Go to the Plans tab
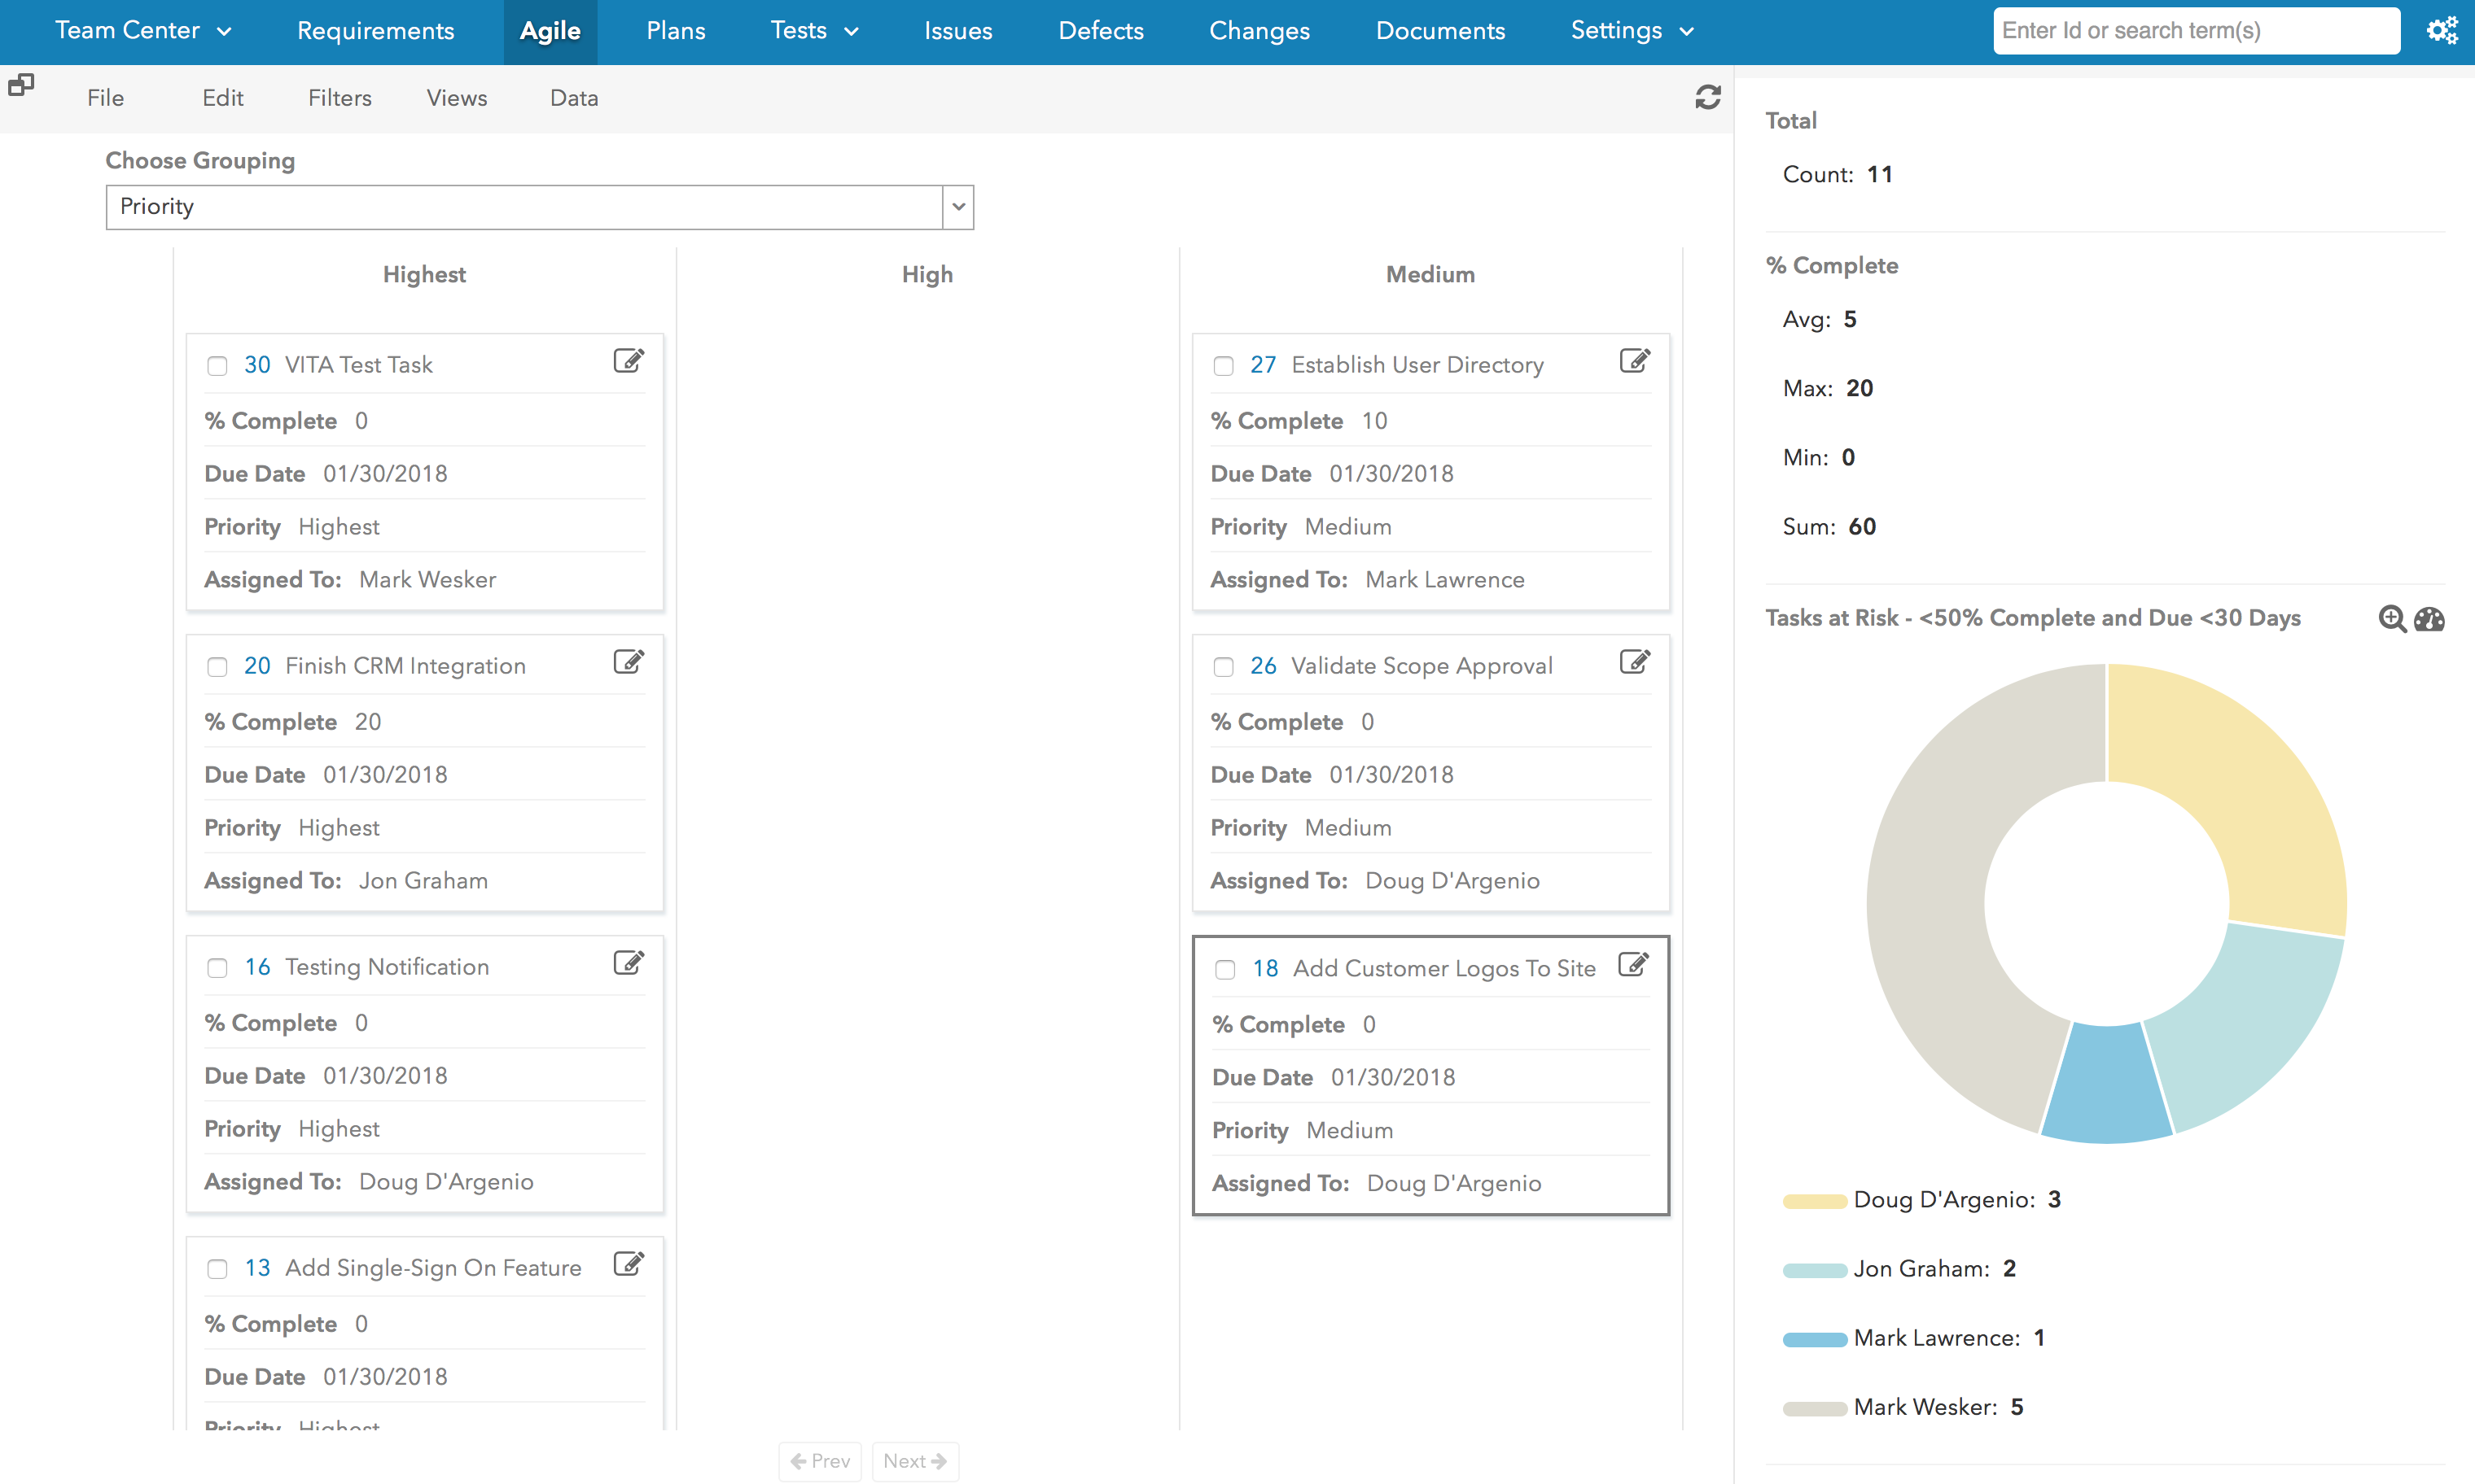 (x=675, y=31)
